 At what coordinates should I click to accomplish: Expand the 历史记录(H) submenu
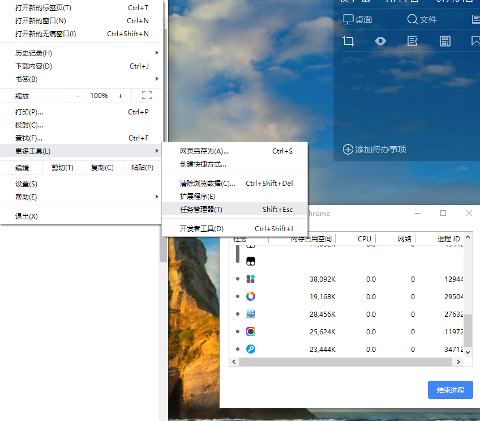click(81, 53)
